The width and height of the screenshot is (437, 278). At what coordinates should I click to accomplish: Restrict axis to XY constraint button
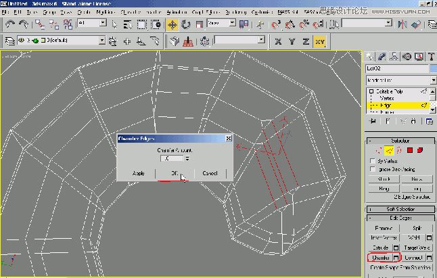(x=320, y=41)
